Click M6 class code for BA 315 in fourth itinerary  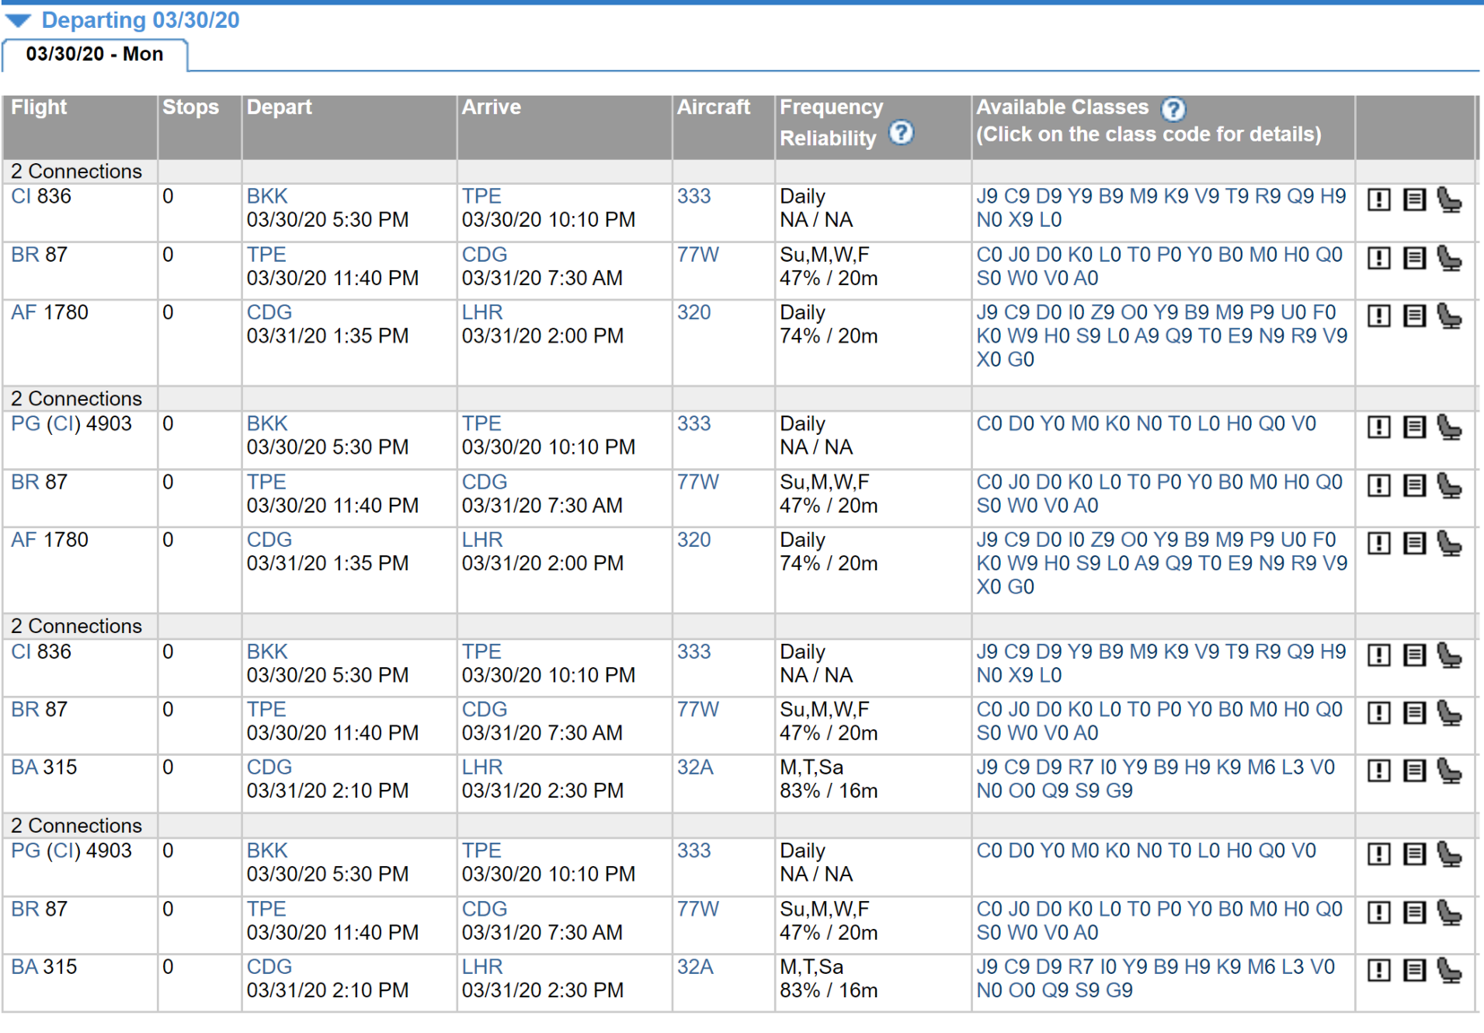tap(1262, 968)
